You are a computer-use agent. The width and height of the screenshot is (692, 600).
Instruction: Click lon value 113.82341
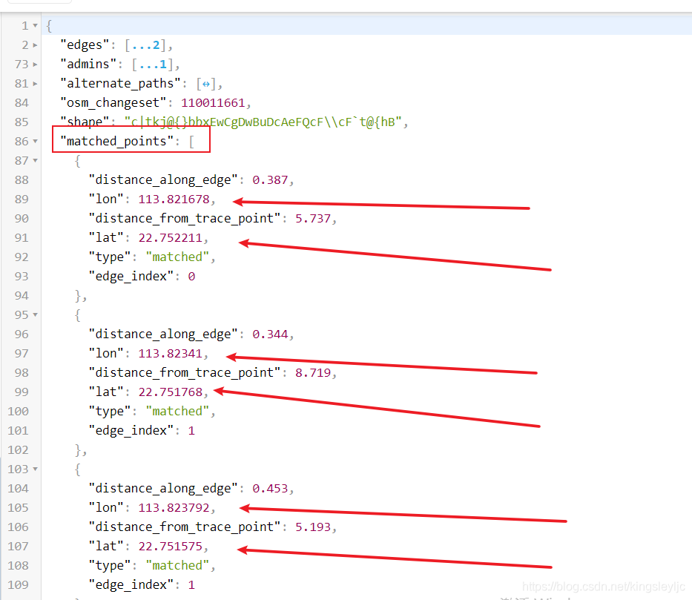pos(171,354)
